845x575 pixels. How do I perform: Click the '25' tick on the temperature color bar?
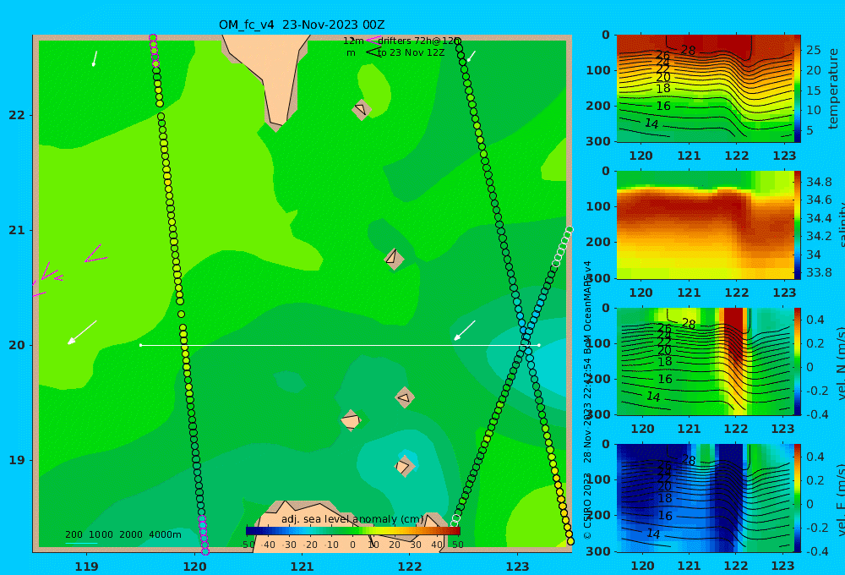[813, 50]
